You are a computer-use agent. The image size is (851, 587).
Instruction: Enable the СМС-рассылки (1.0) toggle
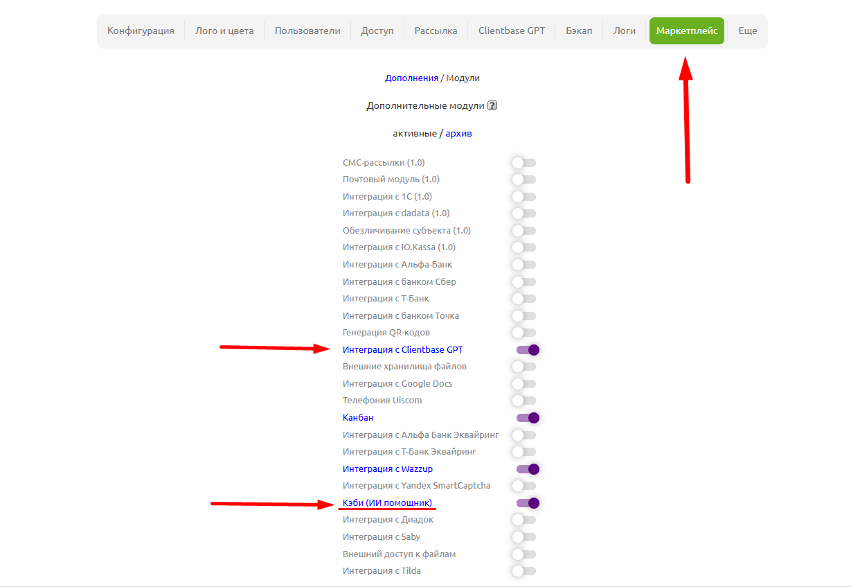[524, 163]
